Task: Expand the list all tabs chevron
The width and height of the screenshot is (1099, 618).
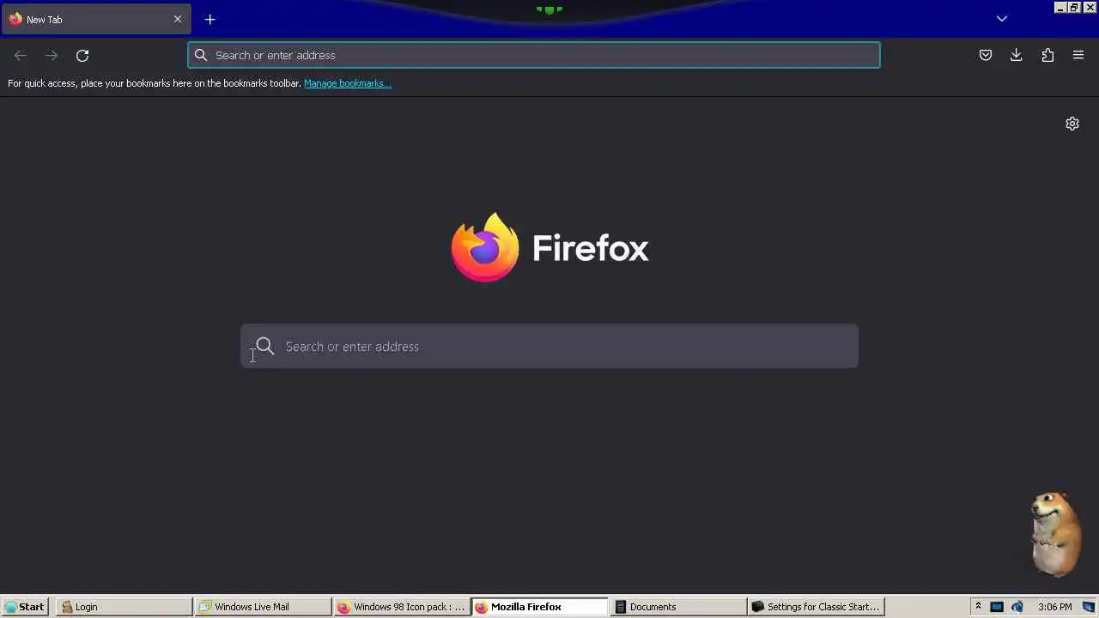Action: pos(1001,19)
